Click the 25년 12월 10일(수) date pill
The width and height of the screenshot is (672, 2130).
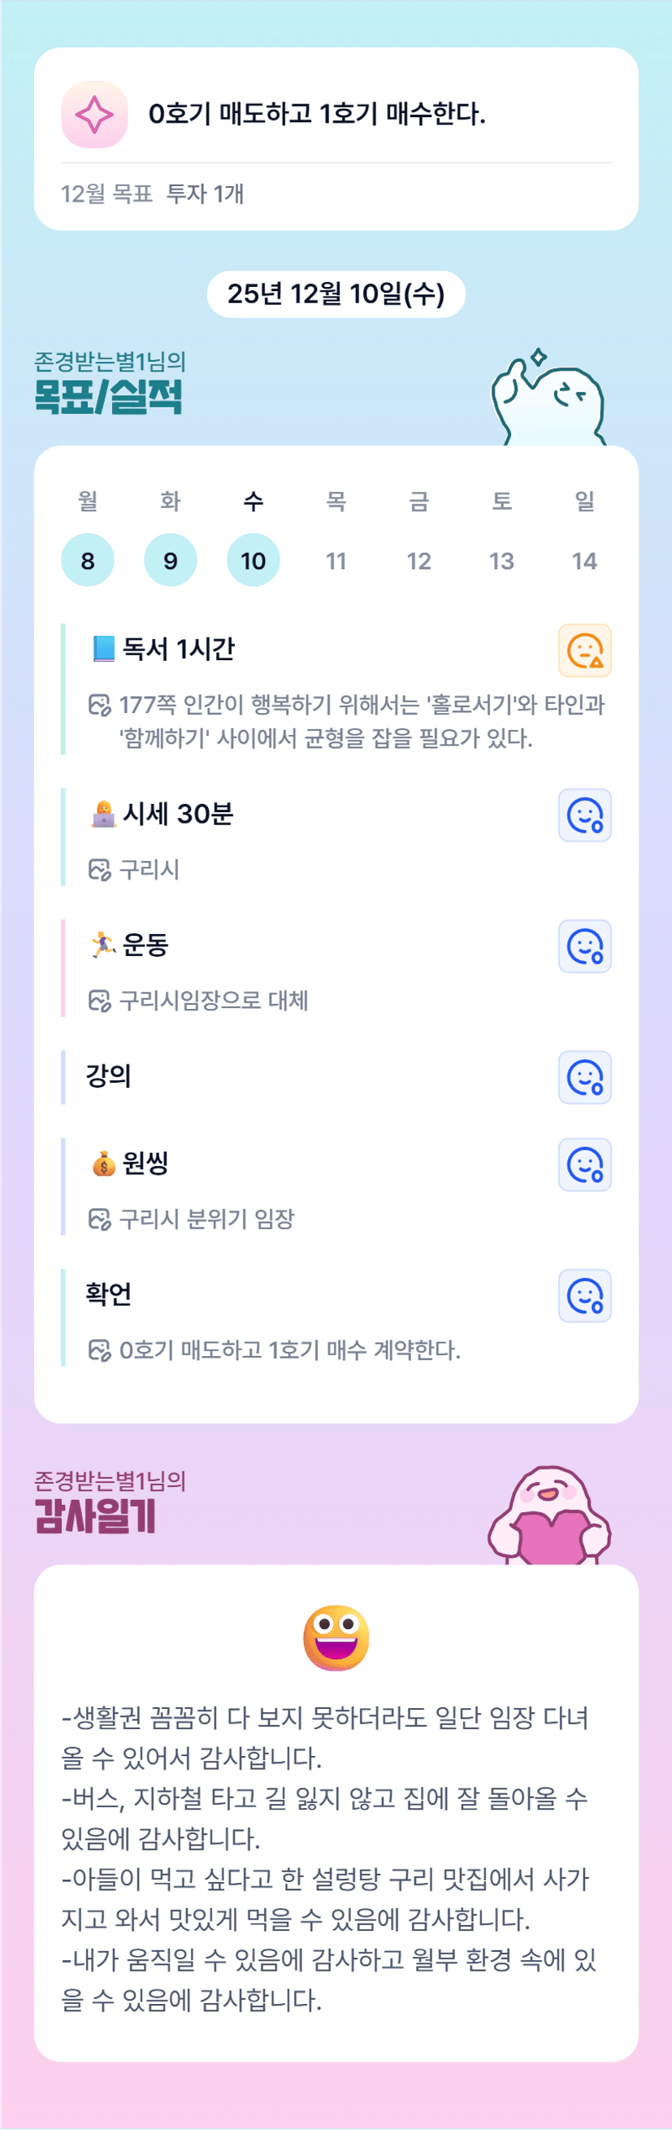pos(336,293)
